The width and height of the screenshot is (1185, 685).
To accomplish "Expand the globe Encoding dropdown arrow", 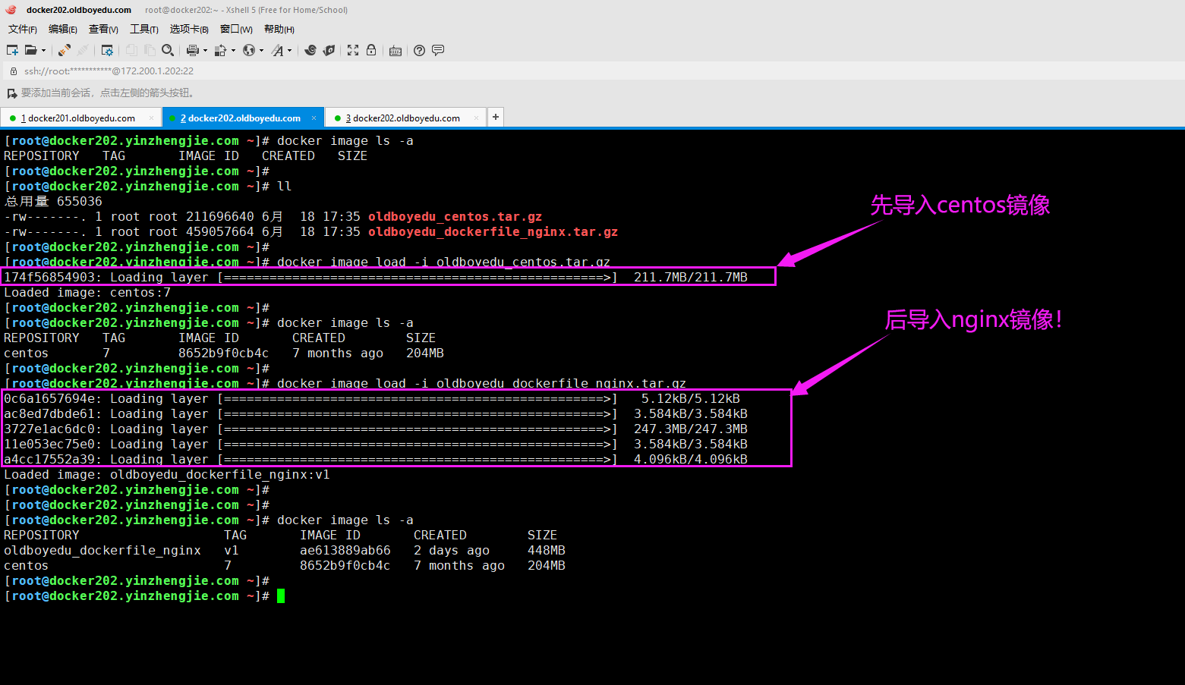I will [x=261, y=51].
